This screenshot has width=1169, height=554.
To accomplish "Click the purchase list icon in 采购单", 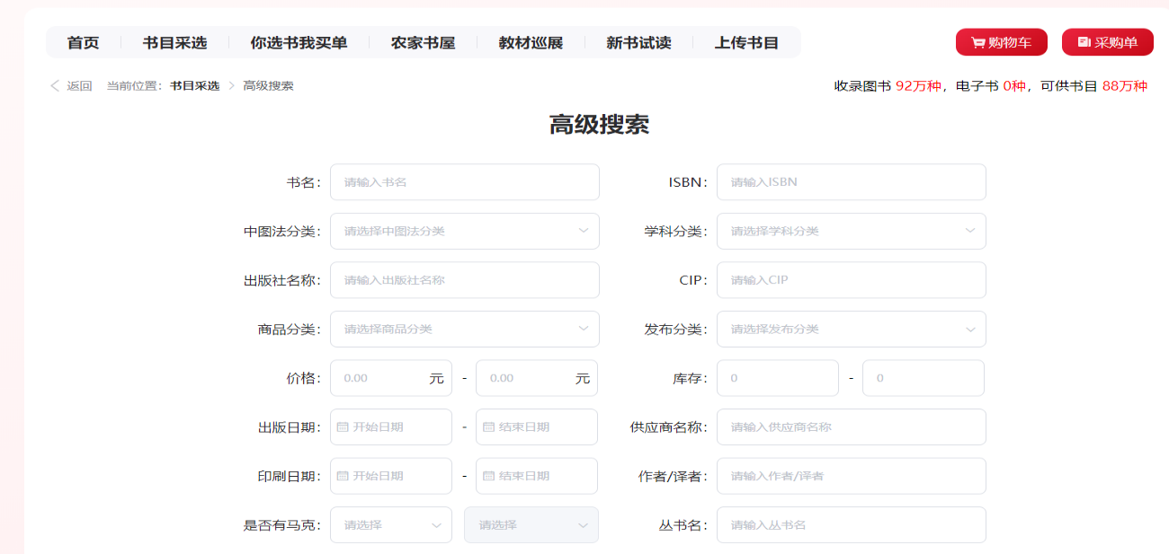I will pyautogui.click(x=1084, y=42).
